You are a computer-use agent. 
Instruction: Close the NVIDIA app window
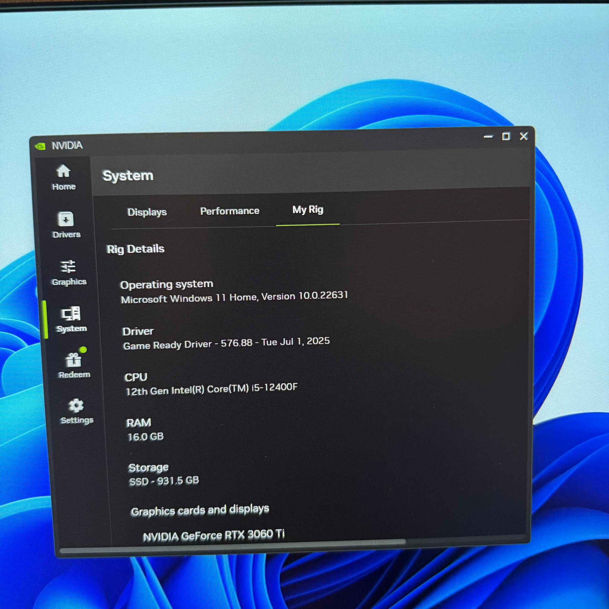pos(524,136)
